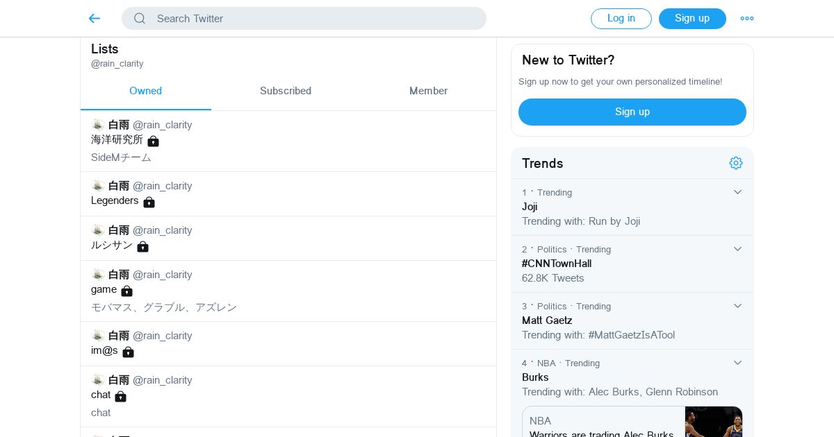The image size is (834, 437).
Task: Open Warriors trade news thumbnail
Action: 713,422
